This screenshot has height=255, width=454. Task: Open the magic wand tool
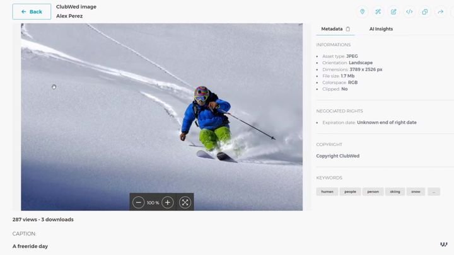coord(378,12)
